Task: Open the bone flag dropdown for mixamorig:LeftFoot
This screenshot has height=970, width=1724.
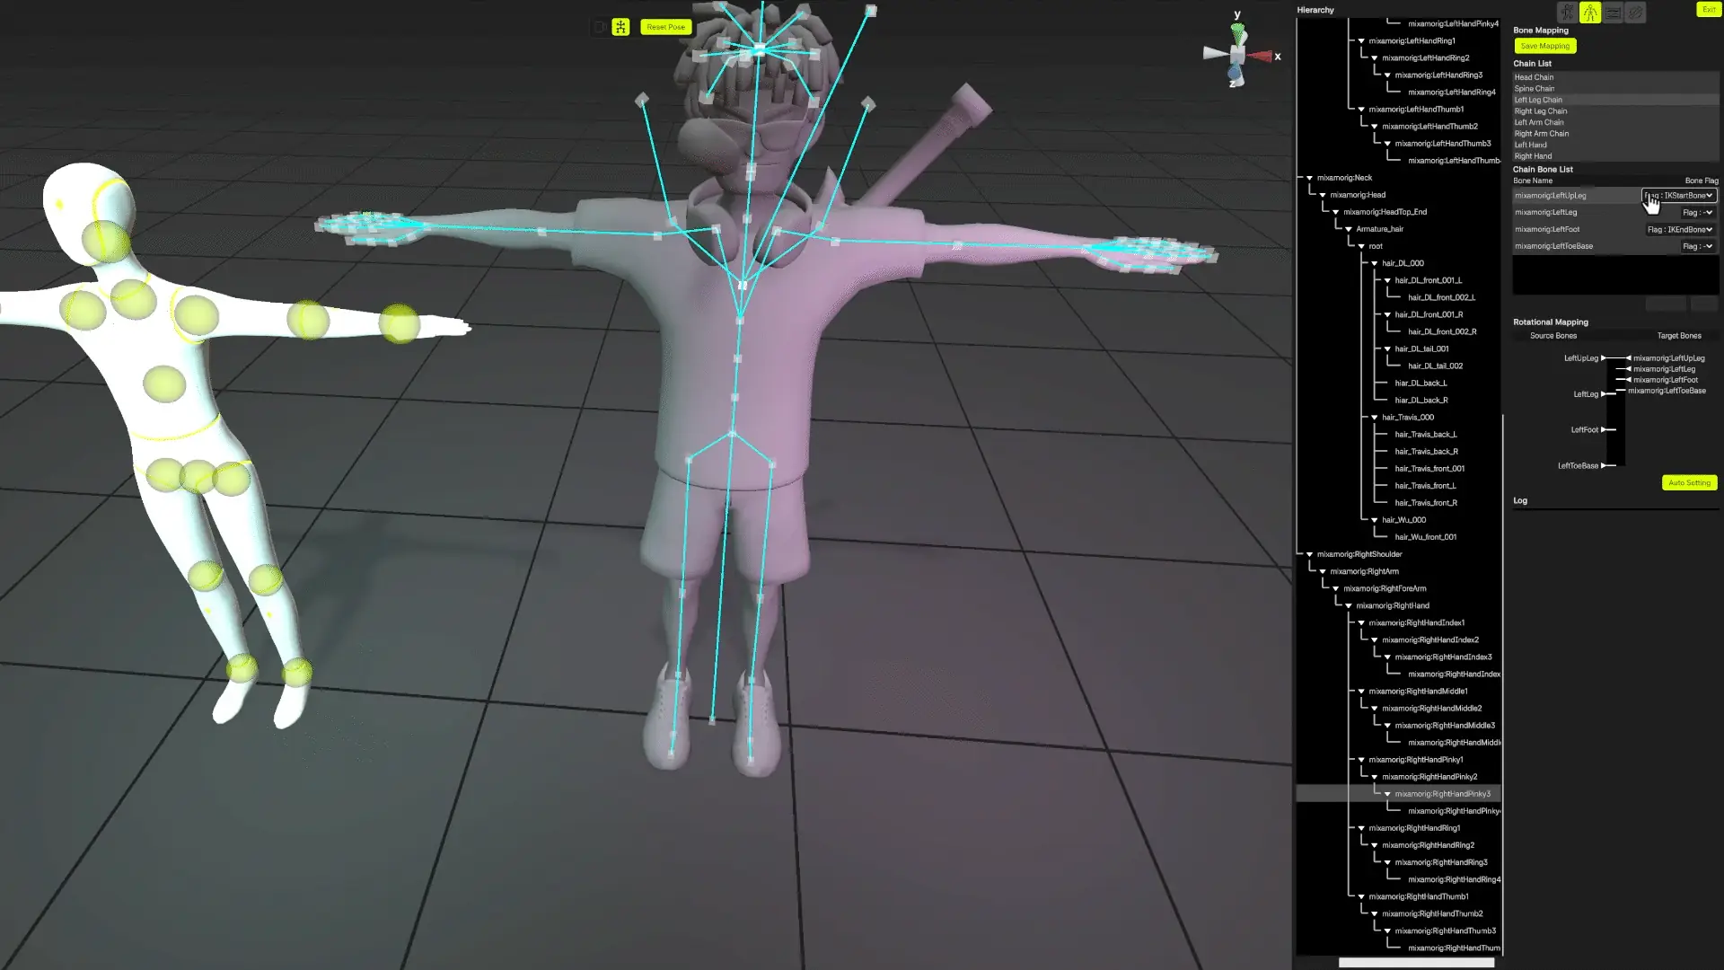Action: [x=1680, y=229]
